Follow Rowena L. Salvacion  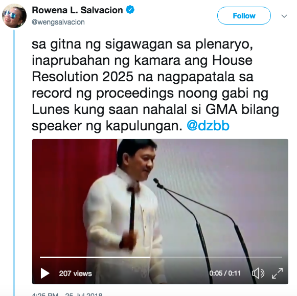click(244, 16)
